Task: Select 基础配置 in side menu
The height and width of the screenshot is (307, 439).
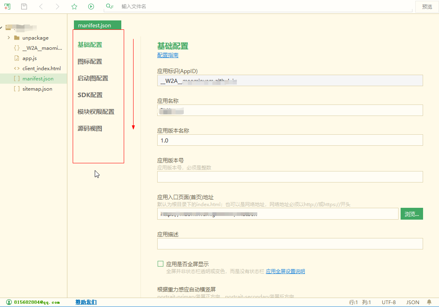Action: pyautogui.click(x=90, y=45)
